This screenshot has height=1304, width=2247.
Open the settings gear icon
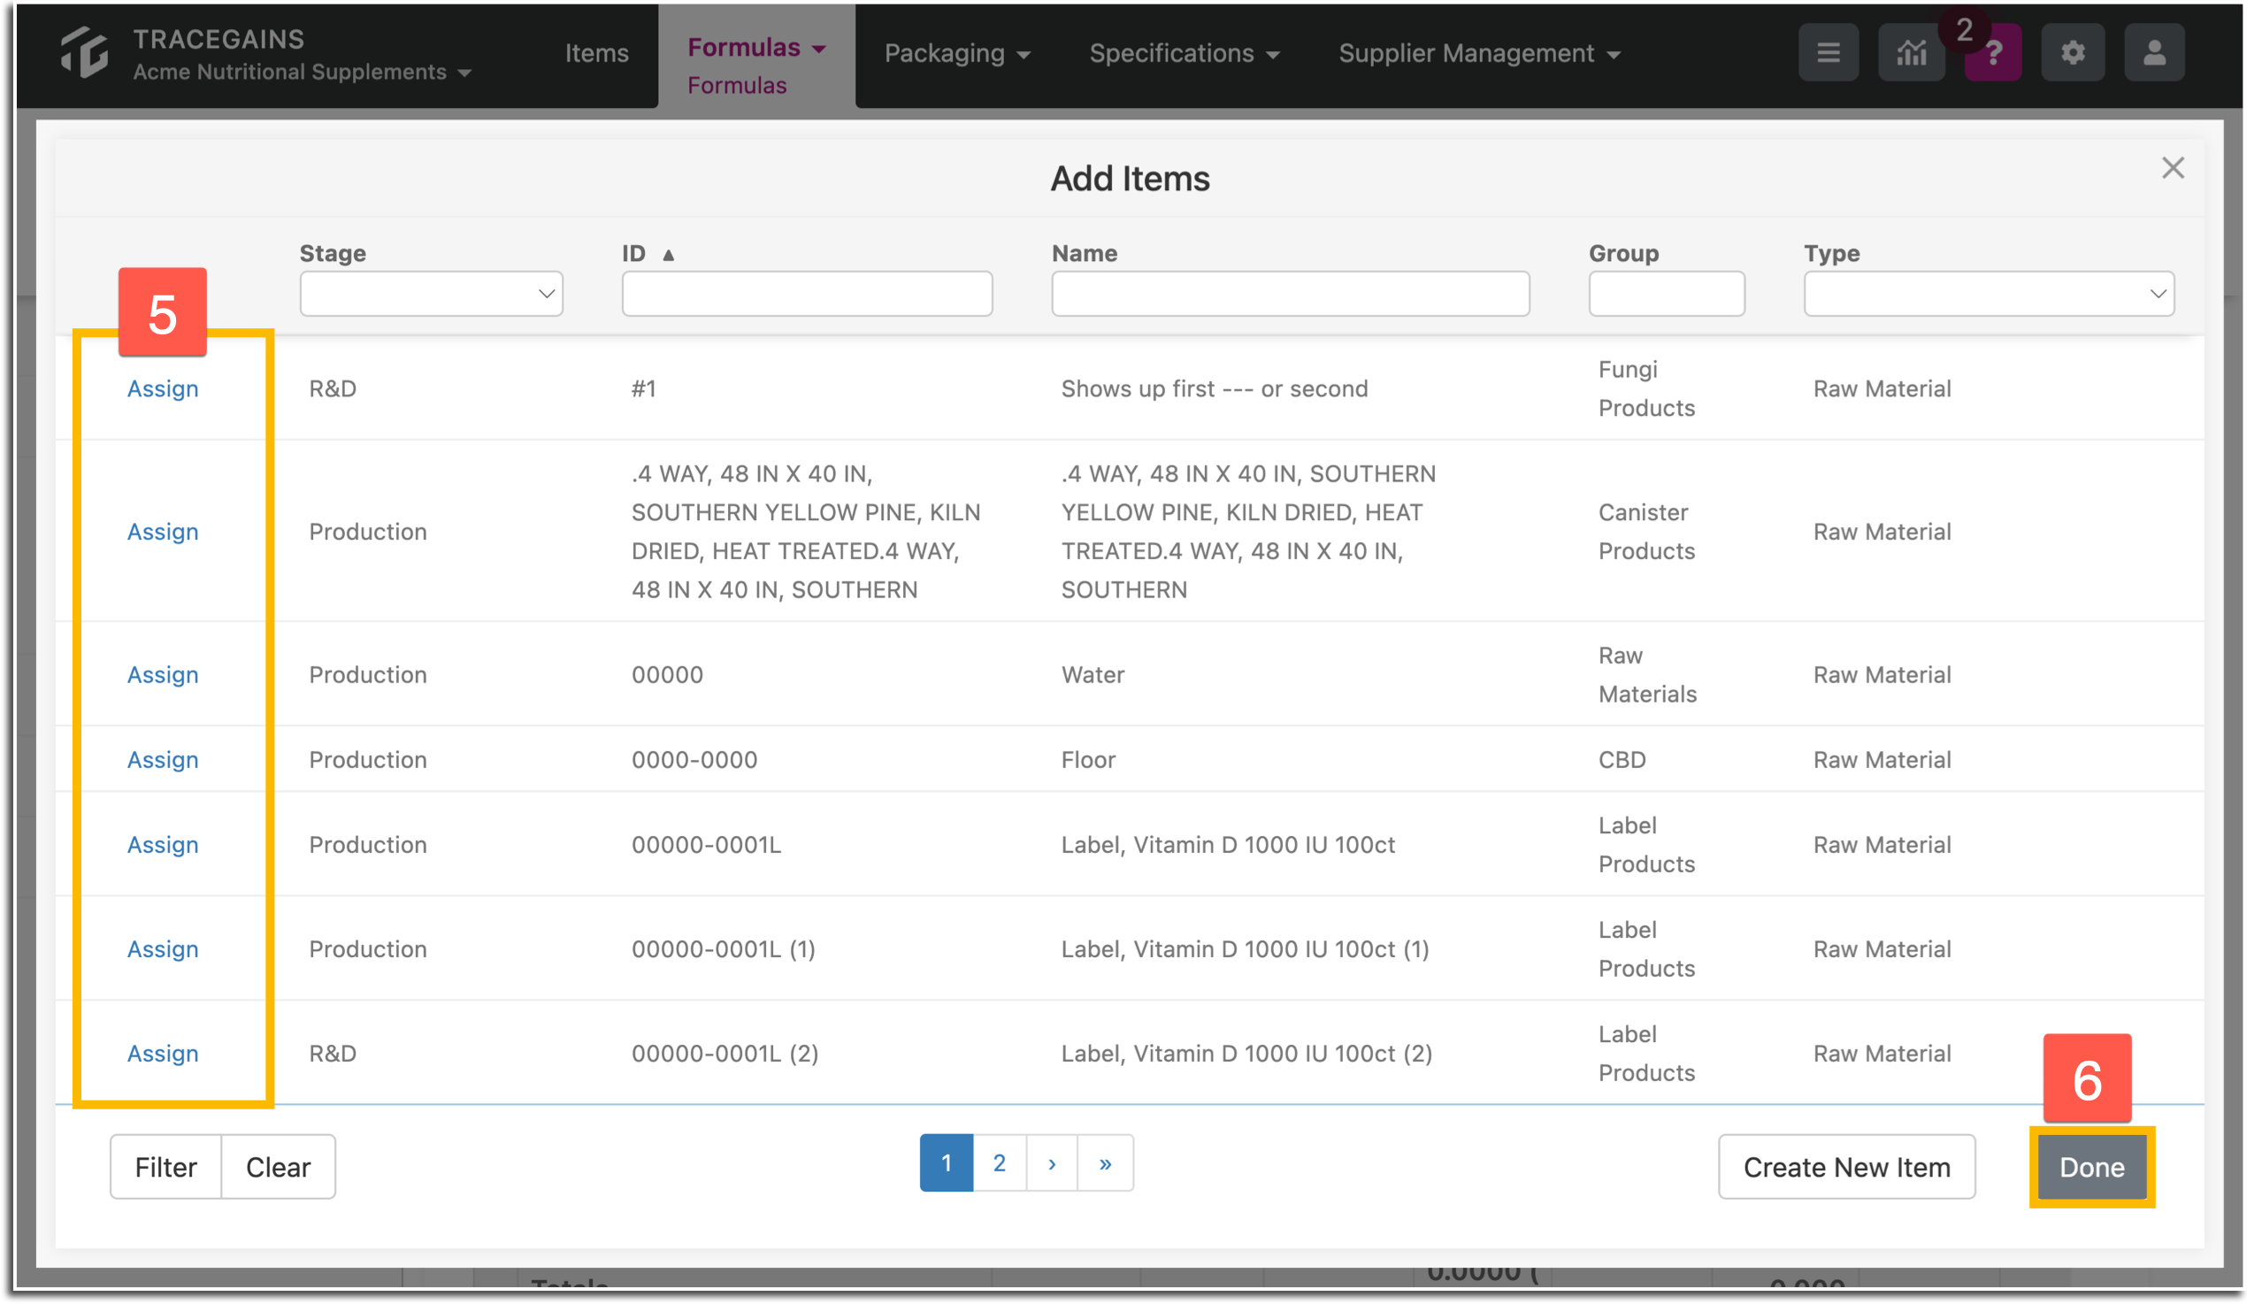coord(2072,53)
